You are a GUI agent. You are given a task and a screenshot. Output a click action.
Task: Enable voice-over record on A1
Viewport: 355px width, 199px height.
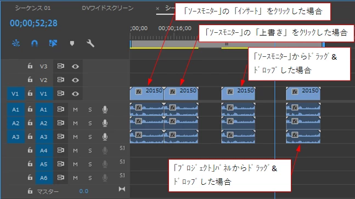[105, 109]
